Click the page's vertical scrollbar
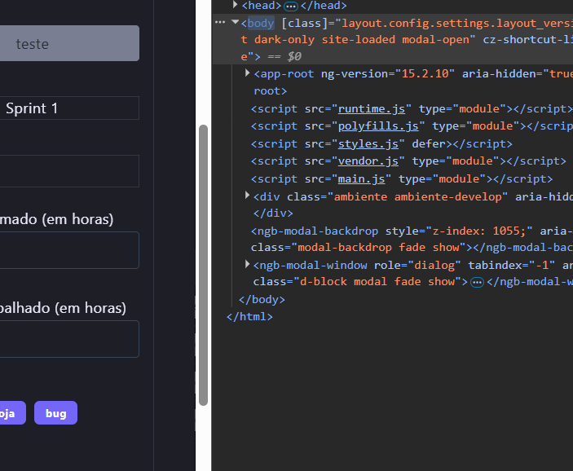Screen dimensions: 573x471 (203, 261)
